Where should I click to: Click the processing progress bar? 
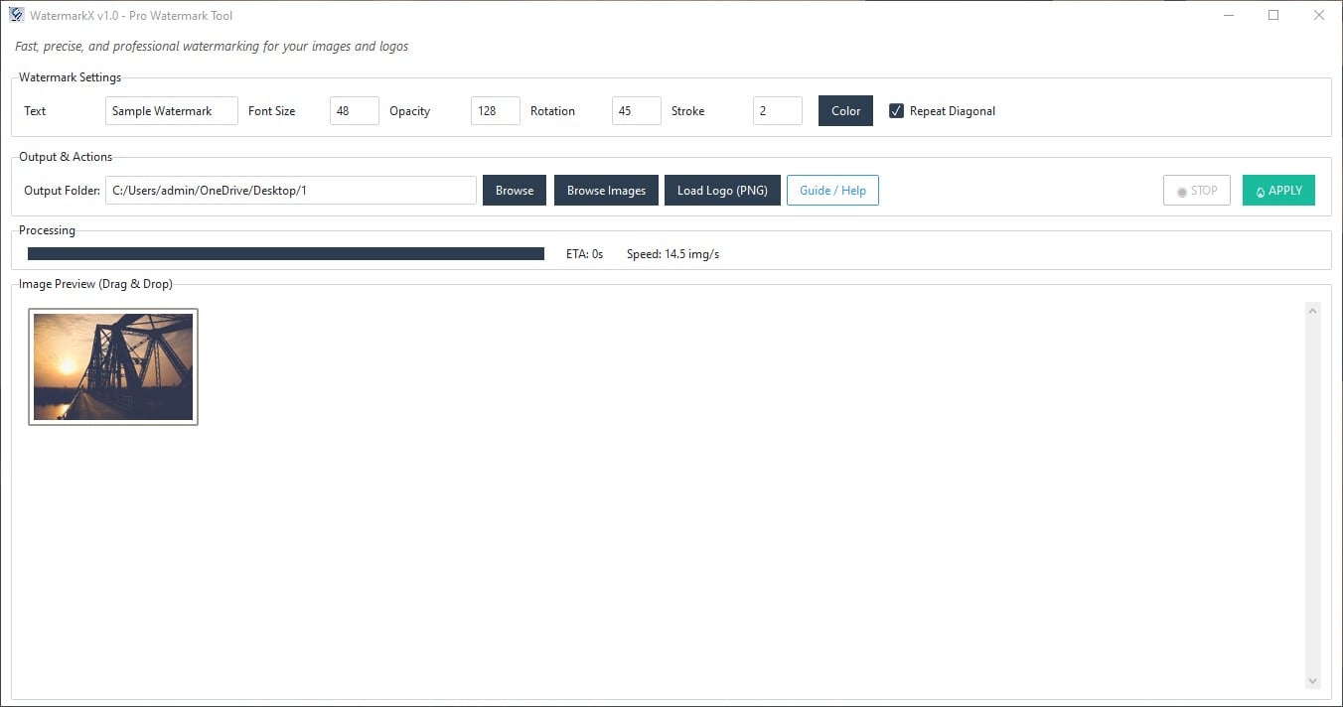286,254
